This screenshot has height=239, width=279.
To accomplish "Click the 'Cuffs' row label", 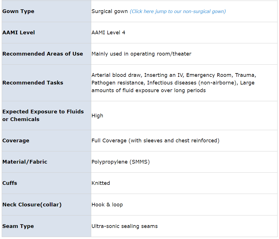I will click(10, 183).
